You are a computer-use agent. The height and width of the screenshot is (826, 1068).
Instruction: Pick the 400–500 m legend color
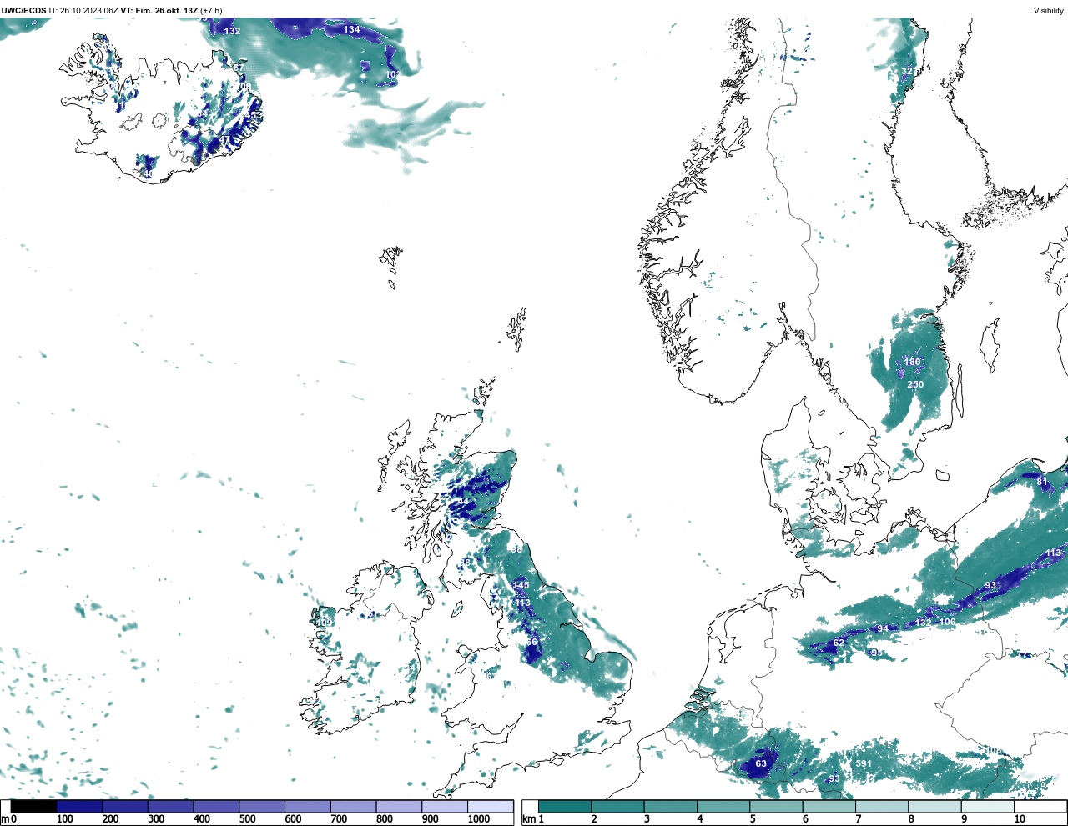[x=216, y=806]
